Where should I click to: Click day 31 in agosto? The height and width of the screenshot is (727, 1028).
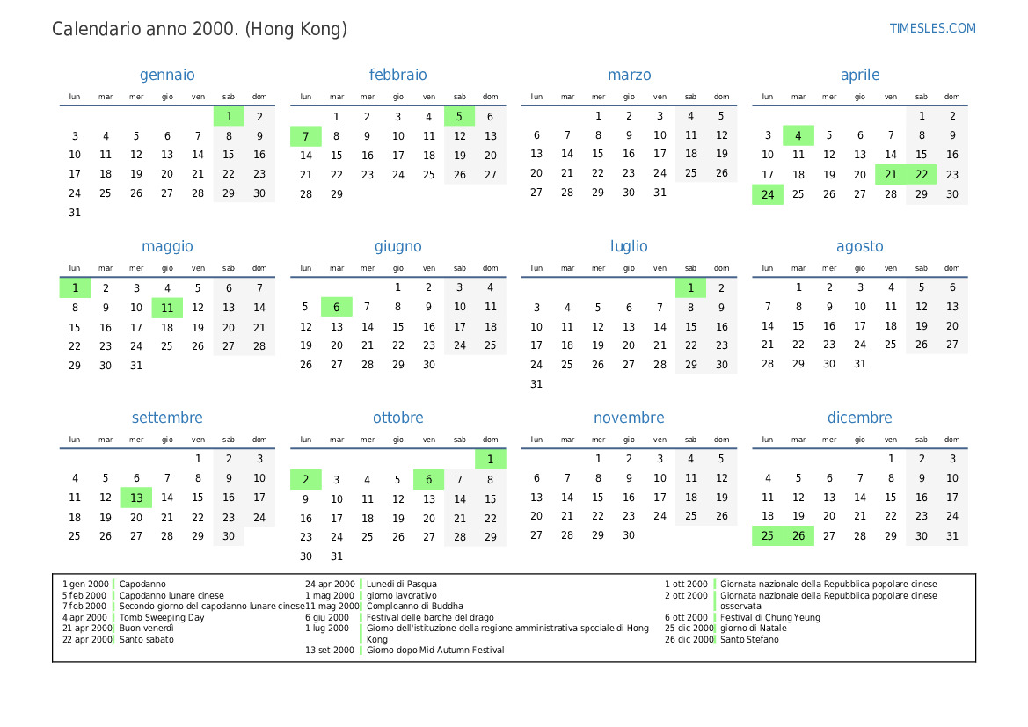click(x=859, y=364)
